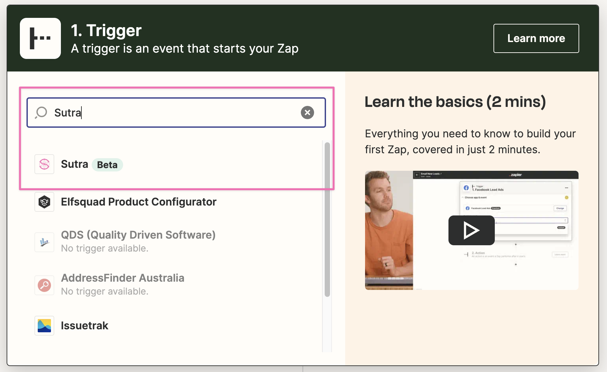607x372 pixels.
Task: Click the 1. Trigger heading
Action: tap(106, 30)
